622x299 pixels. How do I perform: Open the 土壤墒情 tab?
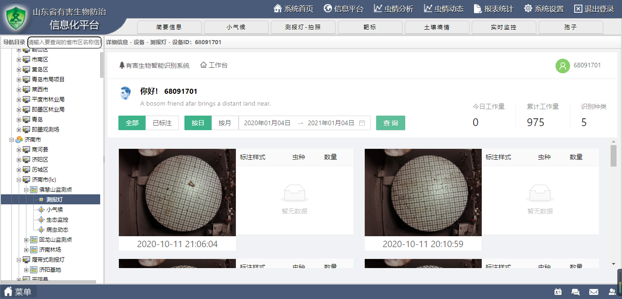437,27
